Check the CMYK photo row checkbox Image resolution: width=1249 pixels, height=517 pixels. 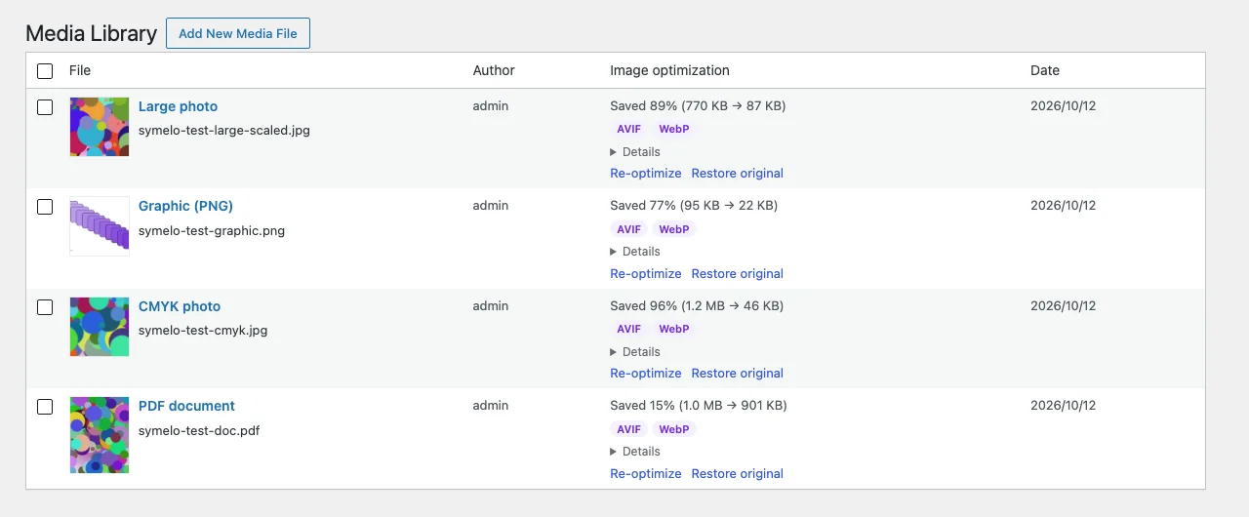[45, 307]
